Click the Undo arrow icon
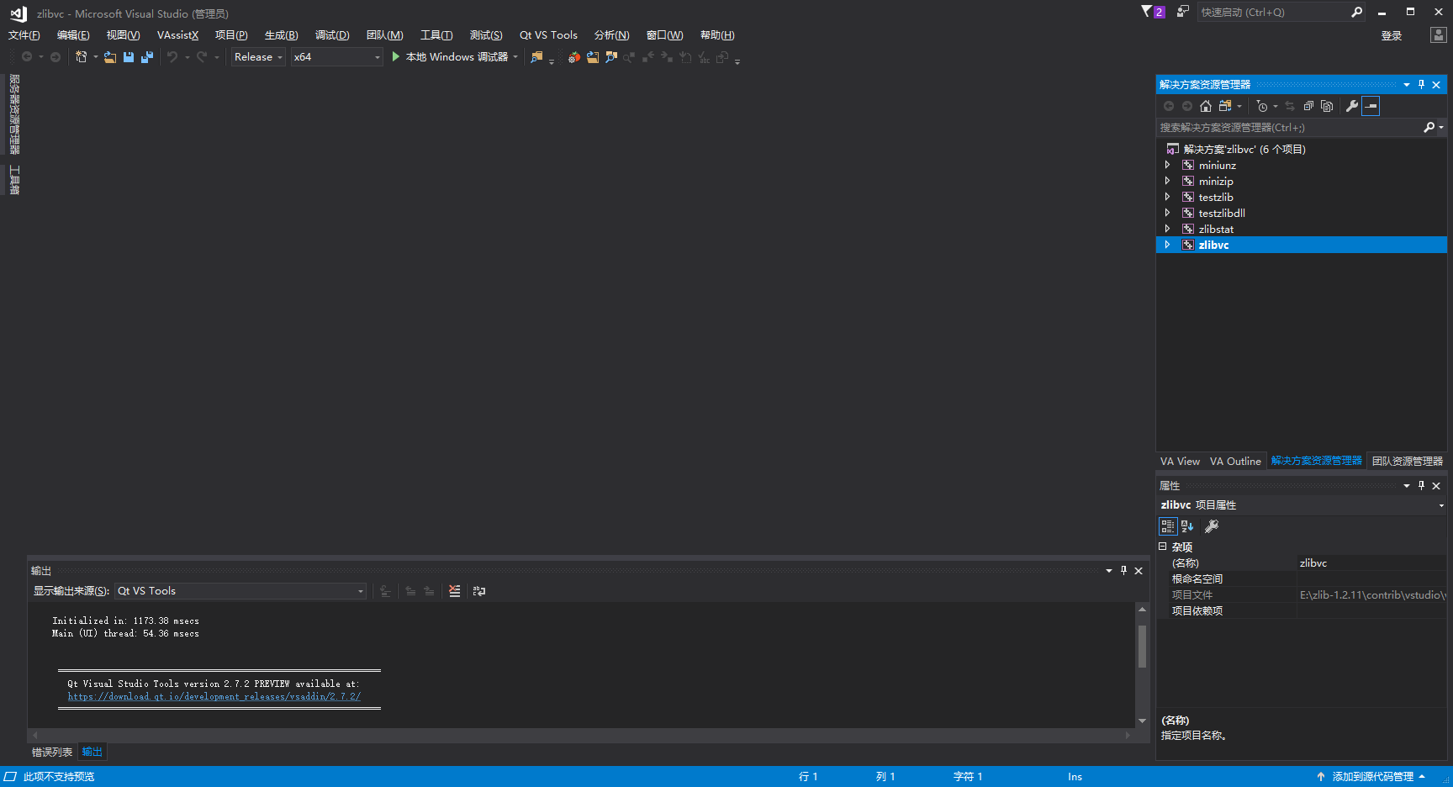Image resolution: width=1453 pixels, height=787 pixels. click(172, 57)
